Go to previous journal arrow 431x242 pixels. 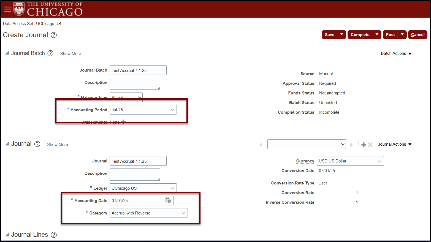pos(261,145)
